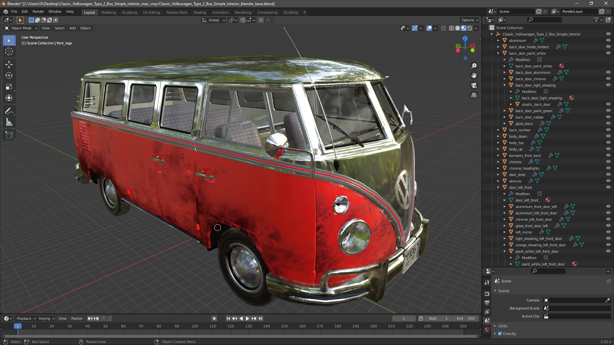This screenshot has width=614, height=345.
Task: Open the Global transform orientation dropdown
Action: [x=213, y=20]
